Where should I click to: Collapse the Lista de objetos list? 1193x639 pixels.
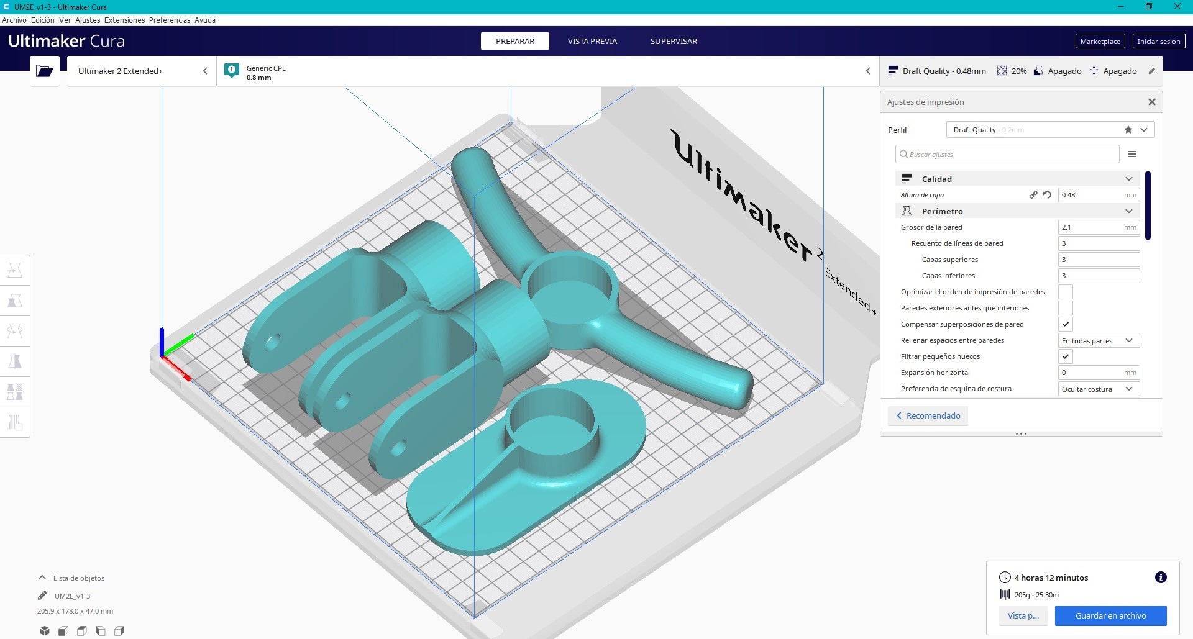(42, 578)
